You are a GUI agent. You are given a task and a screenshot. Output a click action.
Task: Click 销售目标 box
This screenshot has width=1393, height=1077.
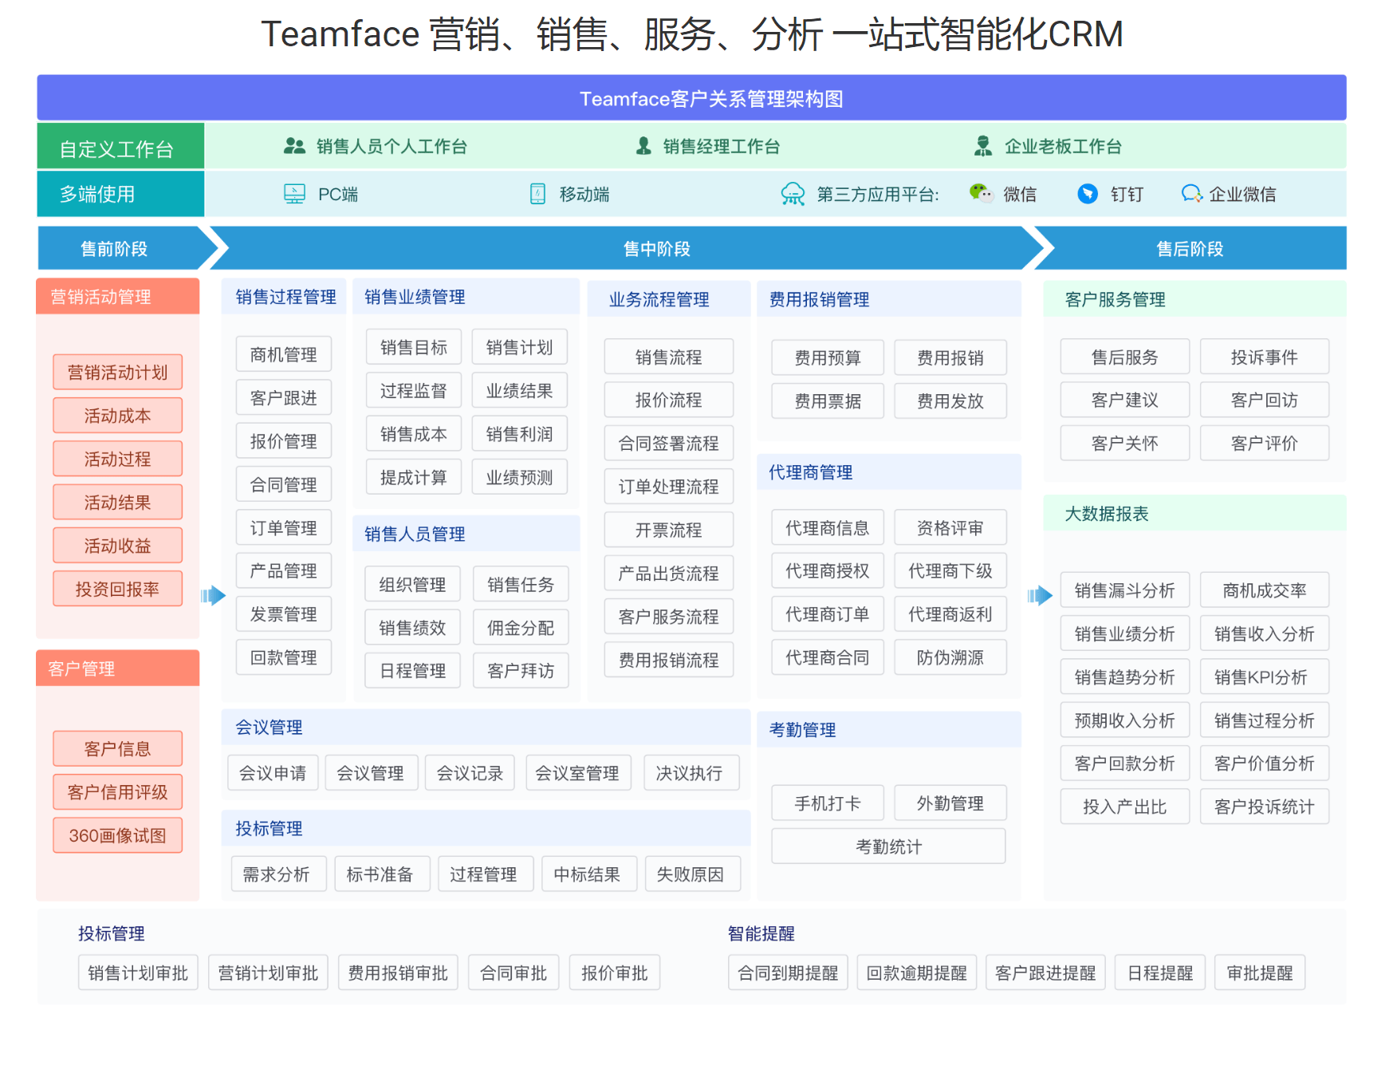[x=413, y=347]
